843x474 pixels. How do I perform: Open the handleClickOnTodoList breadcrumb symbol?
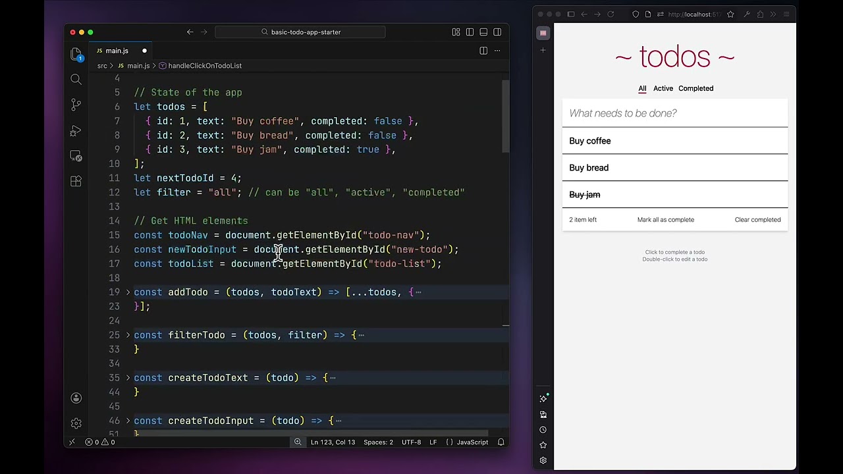200,66
